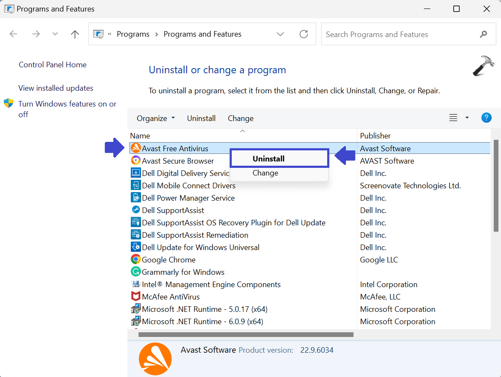Select Intel Management Engine Components entry

(x=211, y=285)
